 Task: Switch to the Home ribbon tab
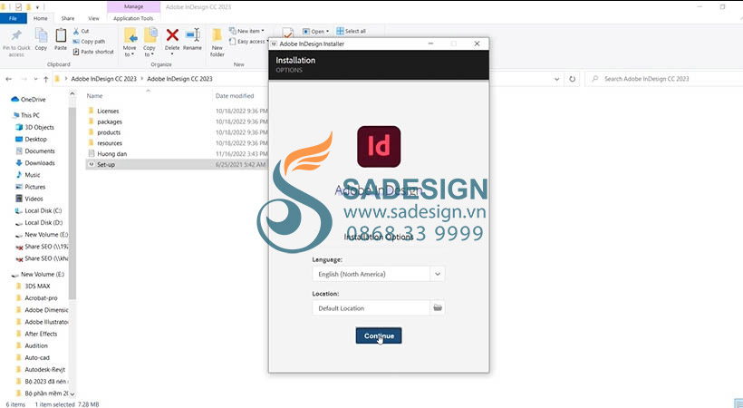[40, 18]
